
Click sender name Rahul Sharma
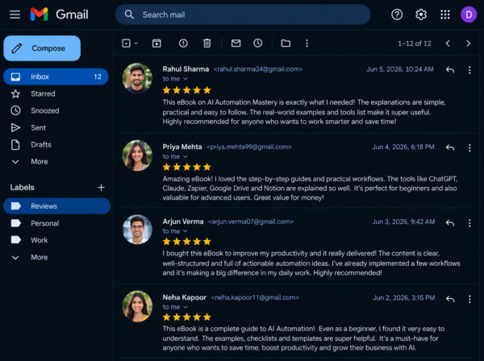tap(186, 69)
